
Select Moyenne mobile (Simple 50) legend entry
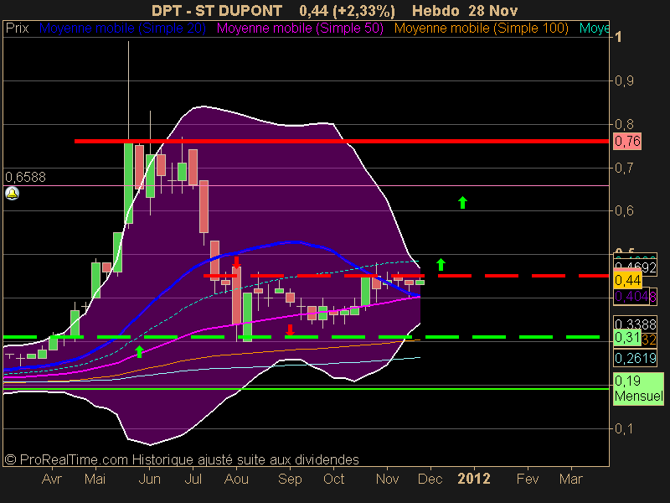300,29
